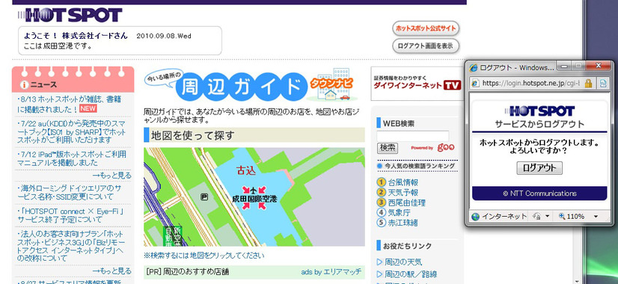Click second →もっと見る link below Biz news
This screenshot has height=284, width=618.
112,271
